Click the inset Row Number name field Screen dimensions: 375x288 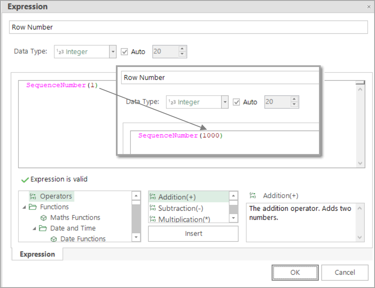click(220, 78)
